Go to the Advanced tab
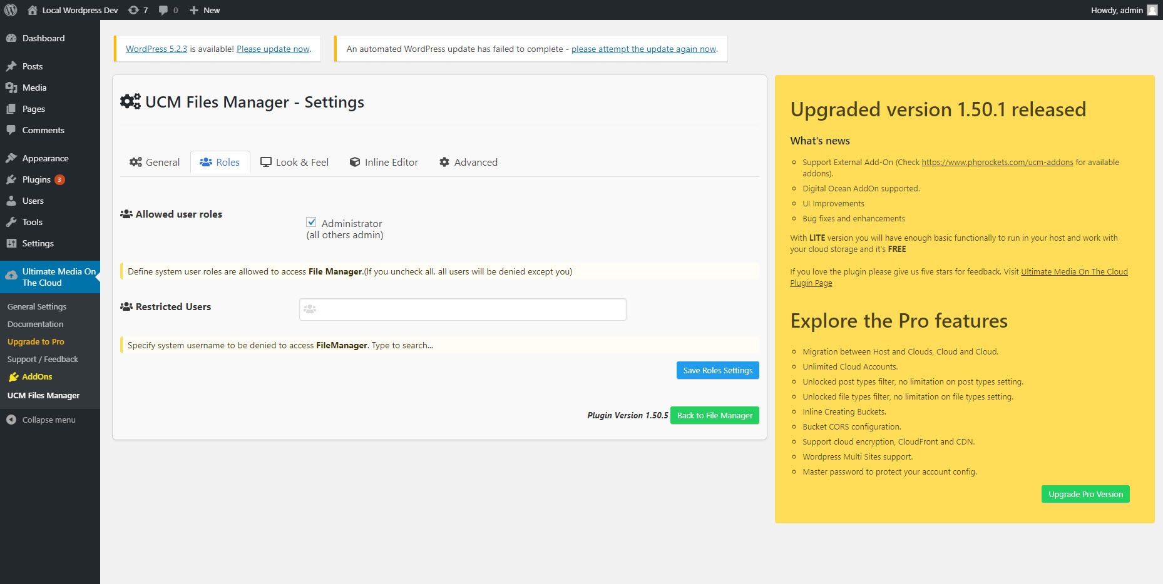The width and height of the screenshot is (1163, 584). point(468,162)
